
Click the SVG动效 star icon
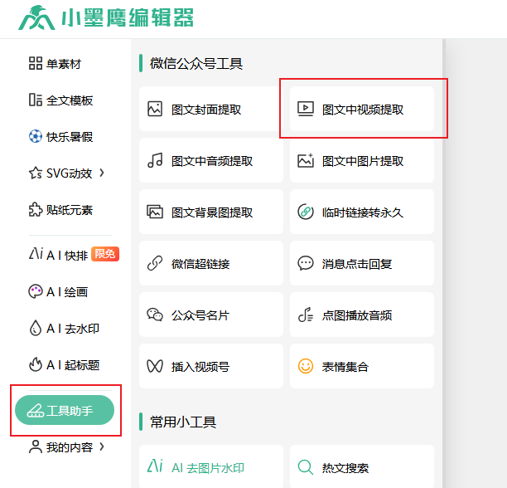[x=36, y=173]
